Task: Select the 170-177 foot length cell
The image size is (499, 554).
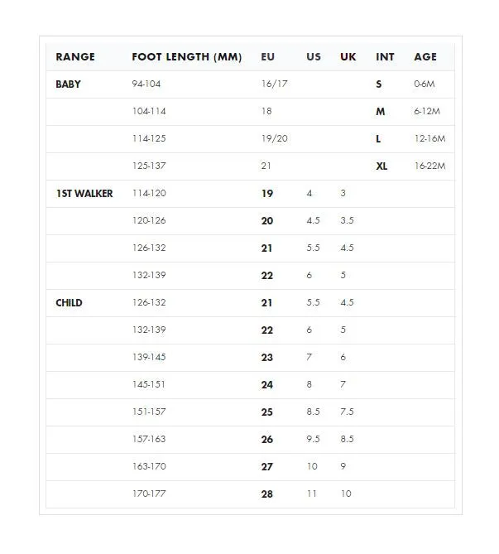Action: click(149, 494)
